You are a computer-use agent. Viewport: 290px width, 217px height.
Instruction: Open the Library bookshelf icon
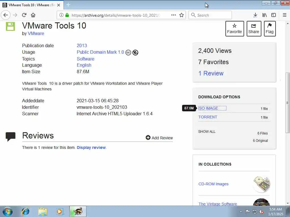point(265,15)
